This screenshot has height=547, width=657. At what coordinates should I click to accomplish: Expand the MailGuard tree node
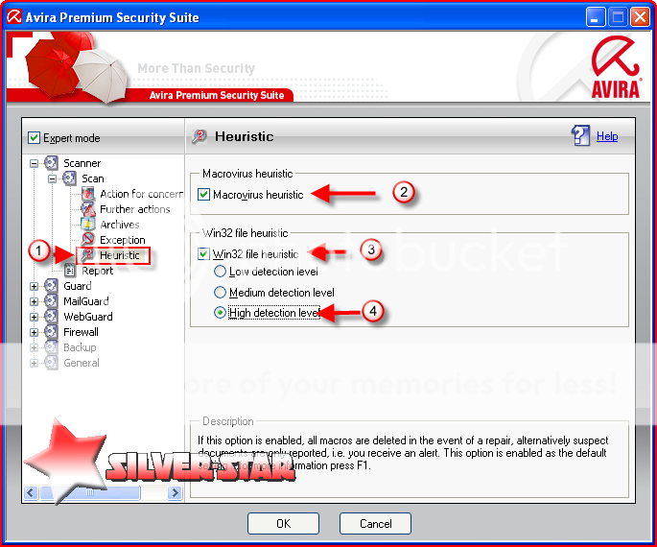tap(34, 301)
